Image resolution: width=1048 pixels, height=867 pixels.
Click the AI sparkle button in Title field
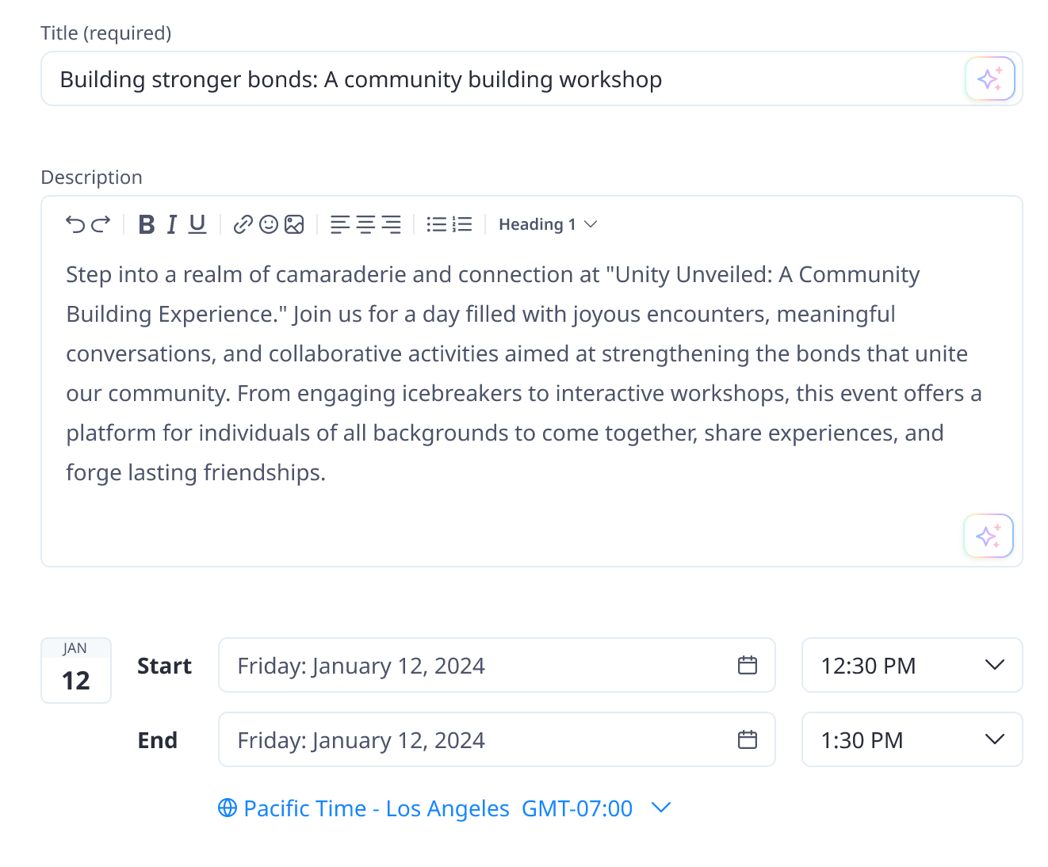989,79
